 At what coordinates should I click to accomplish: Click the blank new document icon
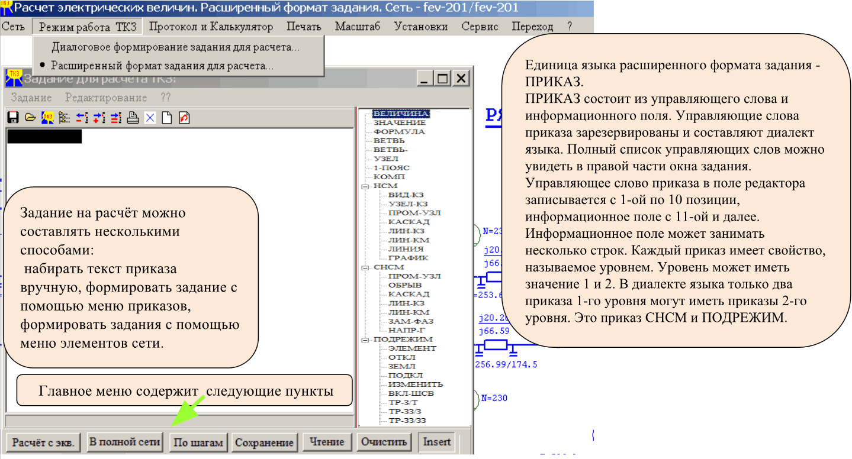tap(167, 118)
